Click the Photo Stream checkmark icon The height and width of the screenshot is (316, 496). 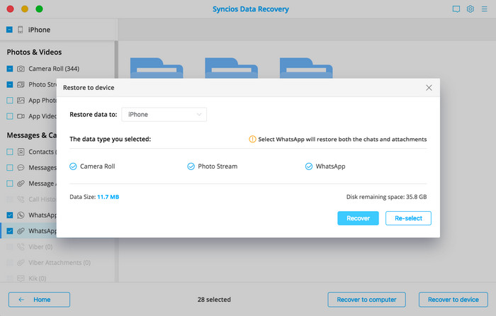[191, 167]
